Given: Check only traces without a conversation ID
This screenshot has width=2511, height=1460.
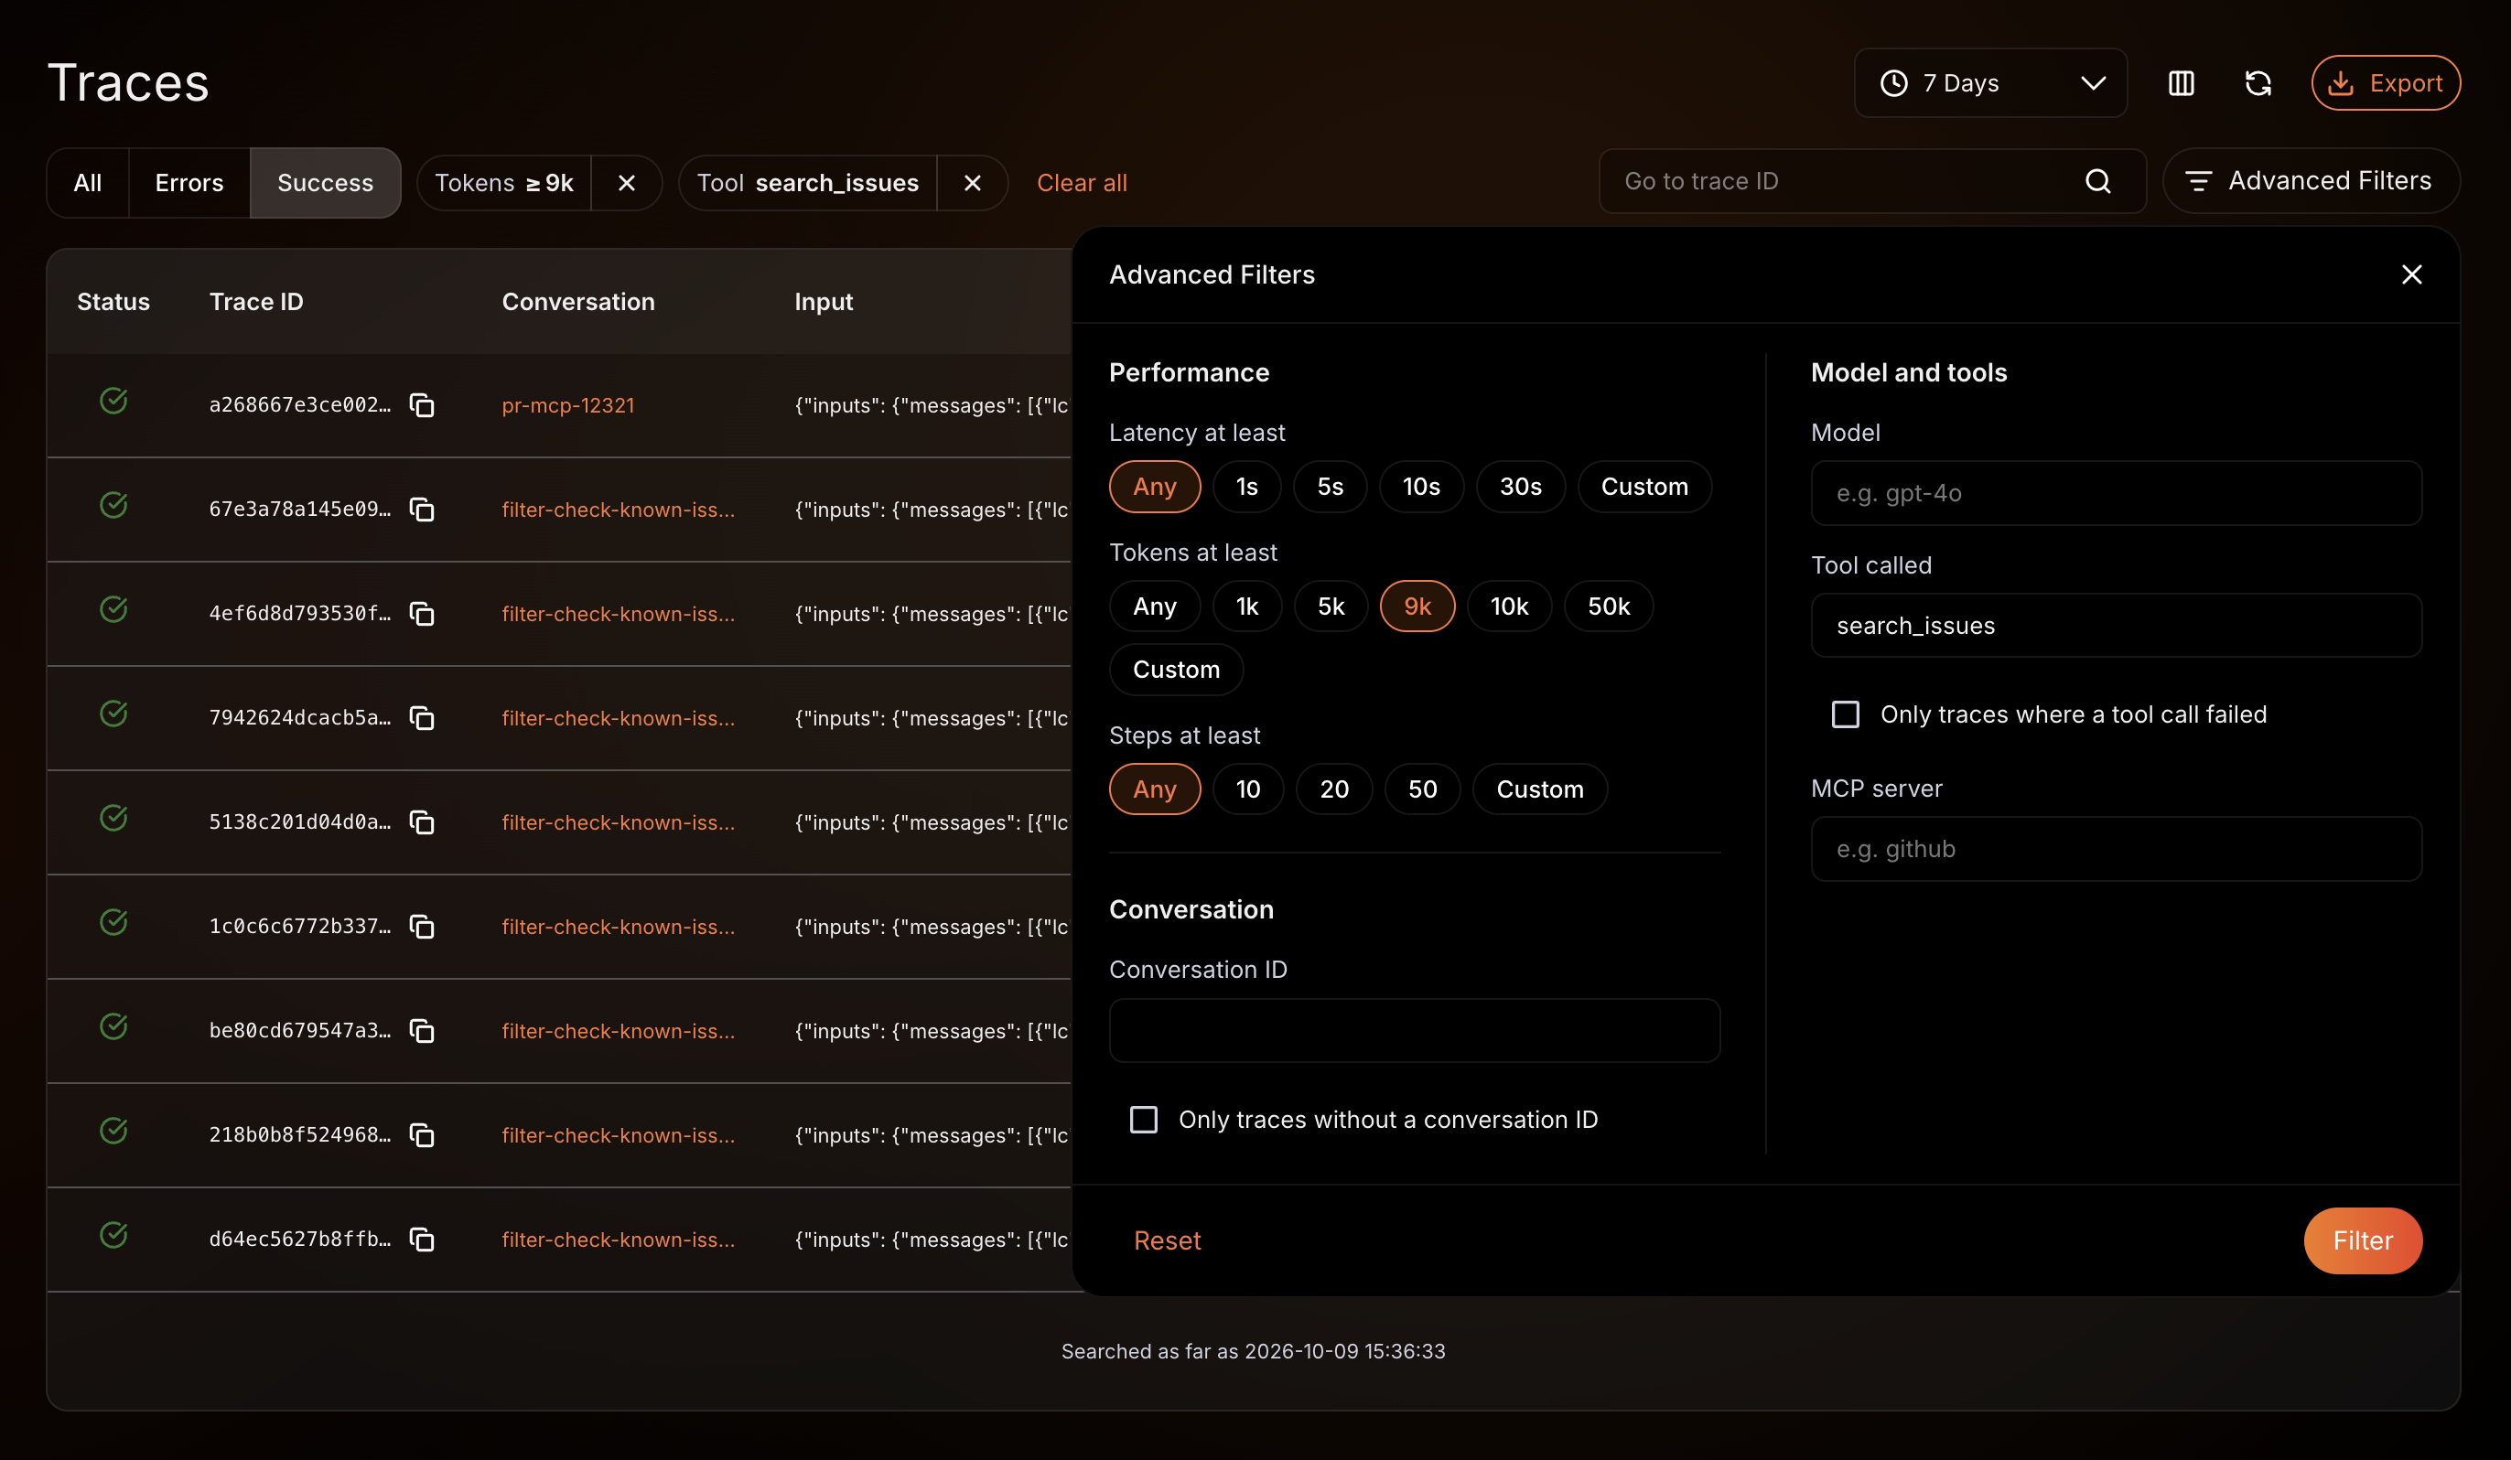Looking at the screenshot, I should [1144, 1121].
